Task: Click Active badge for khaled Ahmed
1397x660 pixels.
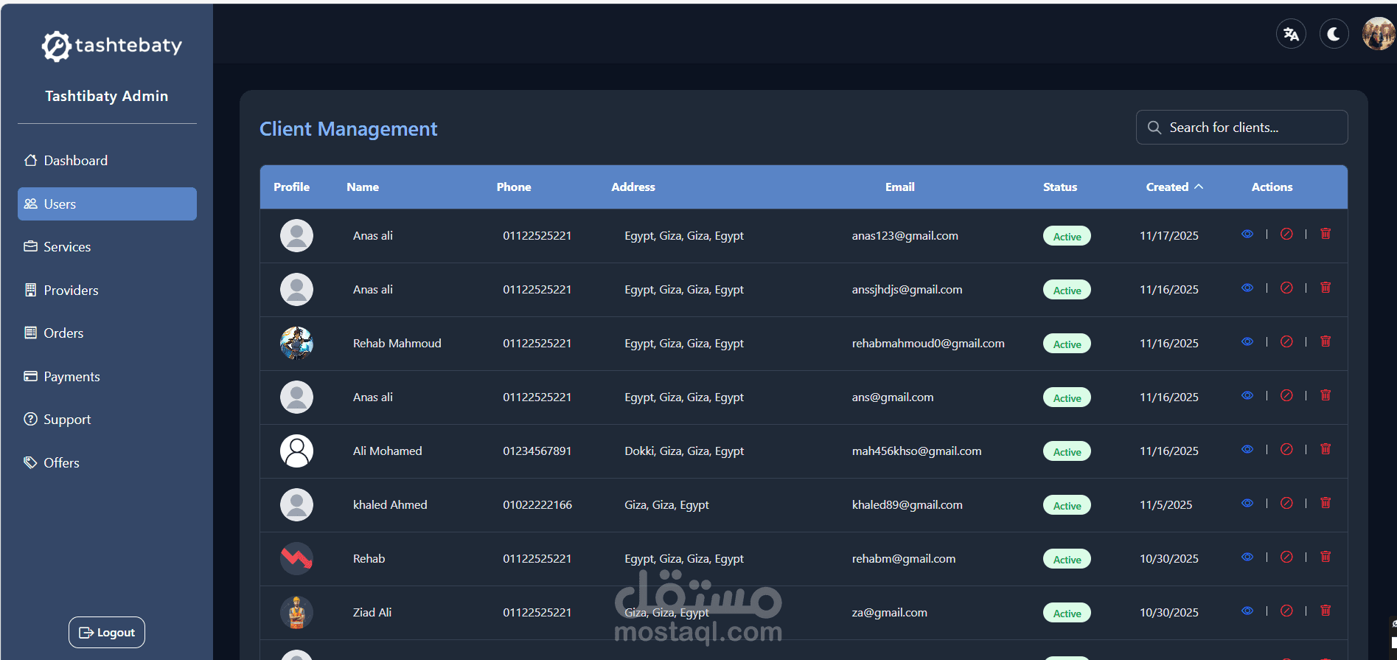Action: click(x=1067, y=505)
